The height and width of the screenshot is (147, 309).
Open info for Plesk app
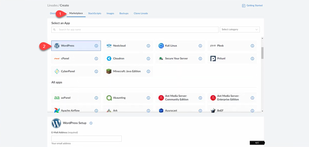tap(252, 46)
